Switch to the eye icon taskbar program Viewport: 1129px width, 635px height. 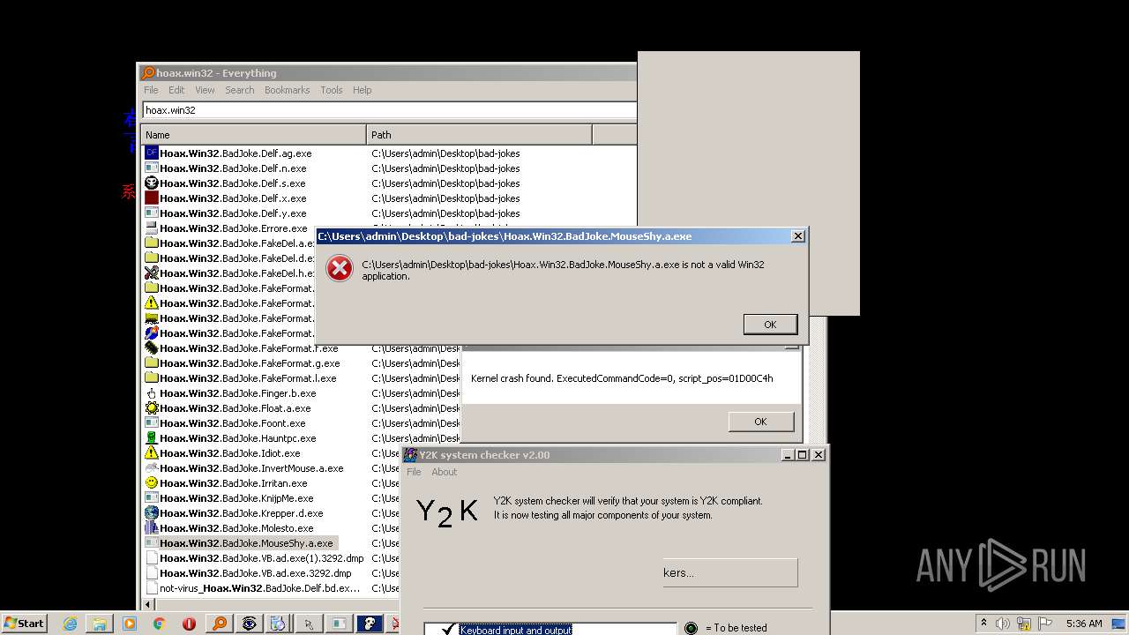tap(250, 624)
